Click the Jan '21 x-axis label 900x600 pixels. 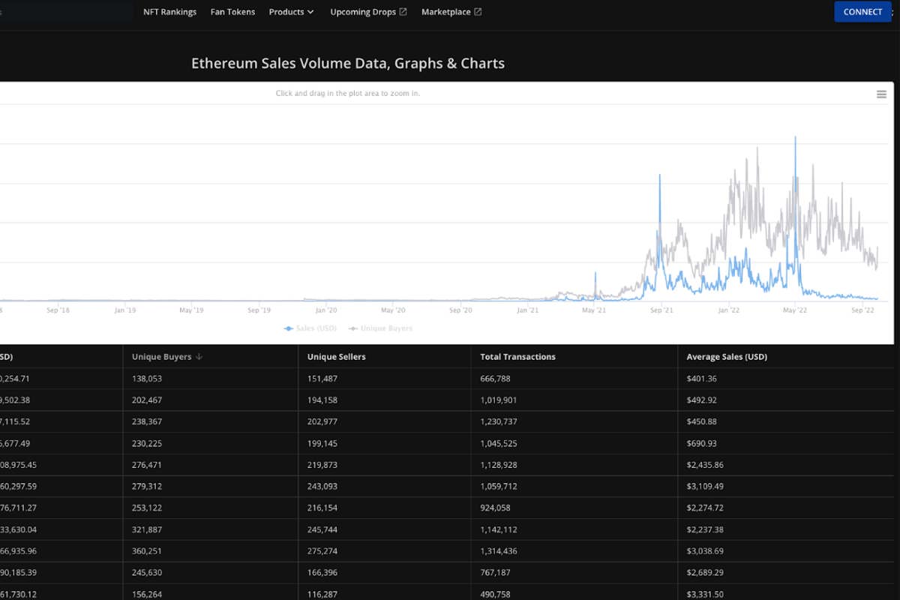click(528, 310)
